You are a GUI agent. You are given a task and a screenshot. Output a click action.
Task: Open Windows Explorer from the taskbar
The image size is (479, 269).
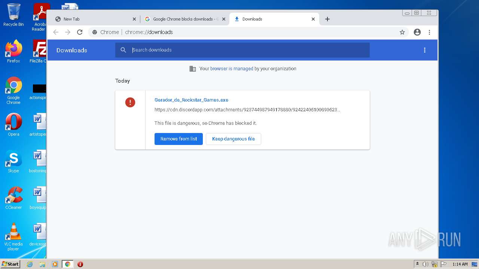[x=42, y=264]
